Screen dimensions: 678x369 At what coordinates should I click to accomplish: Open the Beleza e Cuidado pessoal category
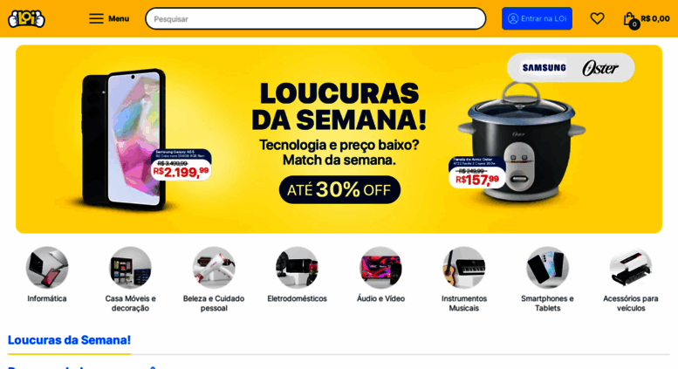214,277
